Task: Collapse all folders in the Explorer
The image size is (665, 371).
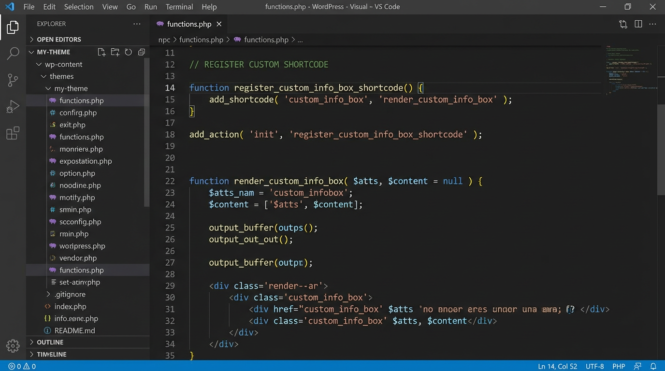Action: pyautogui.click(x=141, y=52)
